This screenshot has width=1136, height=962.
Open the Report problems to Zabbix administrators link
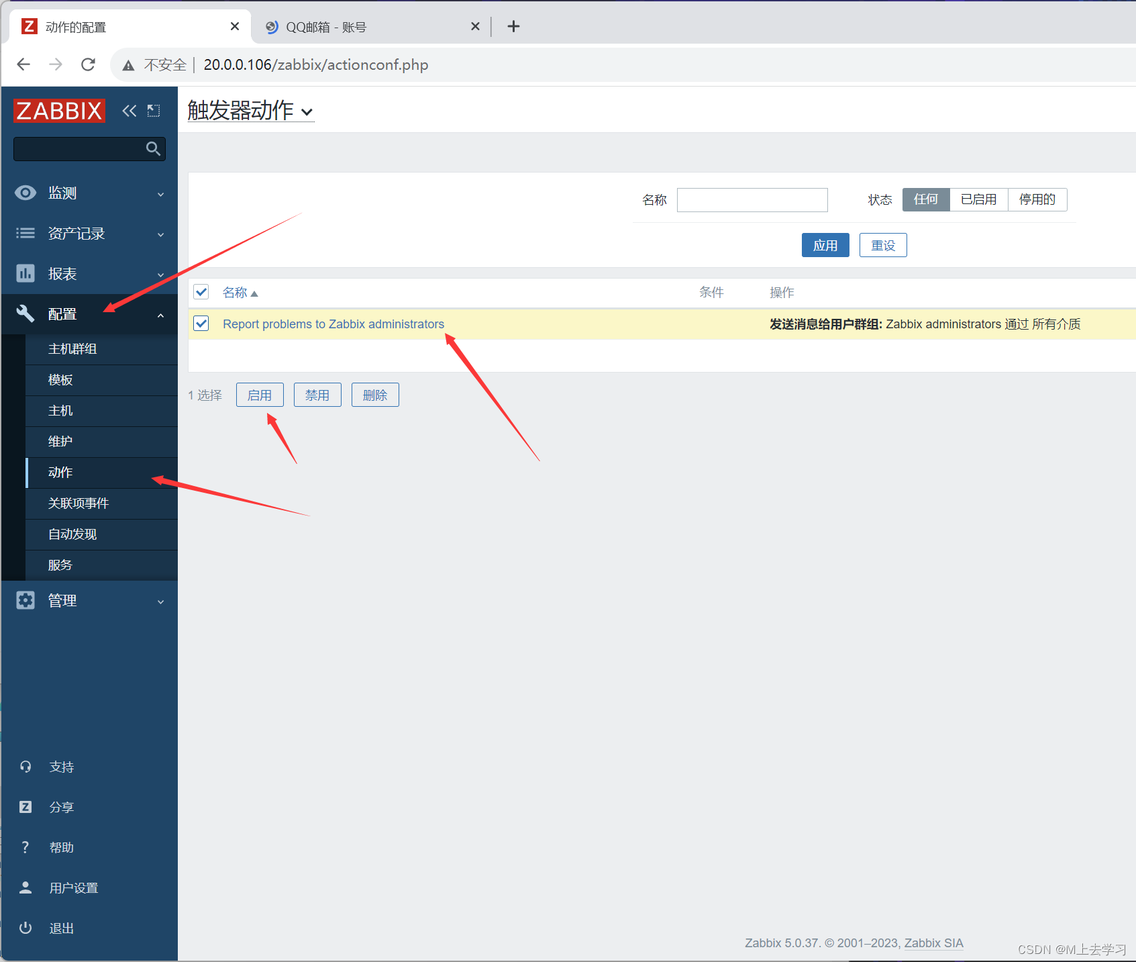tap(333, 324)
